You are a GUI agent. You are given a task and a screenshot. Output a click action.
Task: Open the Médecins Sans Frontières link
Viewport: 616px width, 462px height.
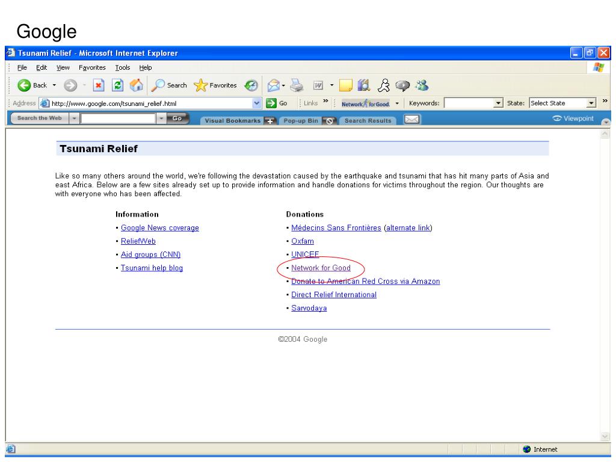tap(336, 228)
